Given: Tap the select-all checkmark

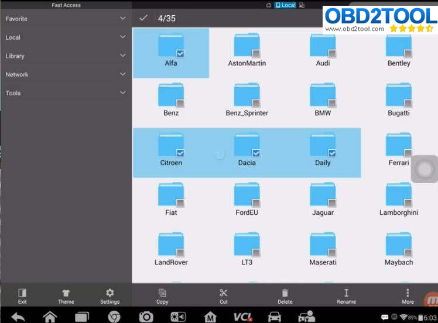Looking at the screenshot, I should tap(143, 18).
